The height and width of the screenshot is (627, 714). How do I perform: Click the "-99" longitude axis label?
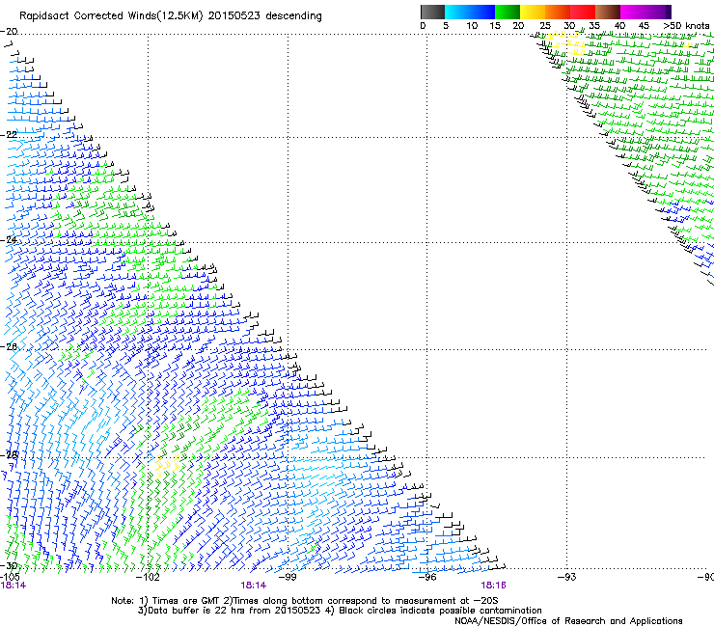pos(288,578)
